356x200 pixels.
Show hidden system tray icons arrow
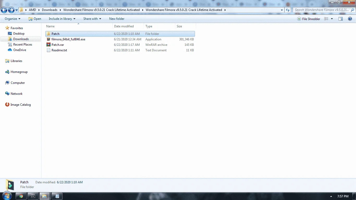point(331,196)
